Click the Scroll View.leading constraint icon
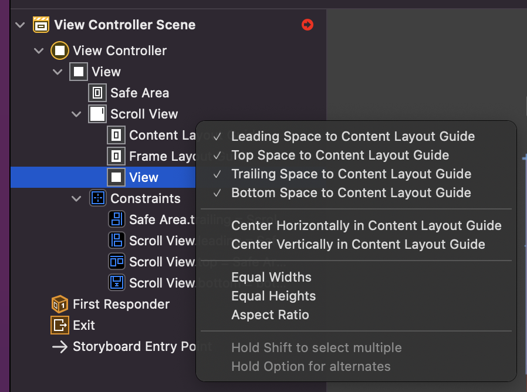 pos(117,241)
